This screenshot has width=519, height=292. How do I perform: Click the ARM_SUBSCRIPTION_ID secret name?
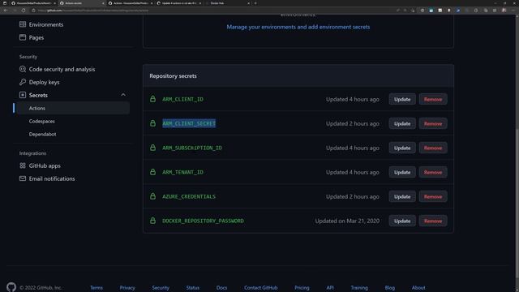tap(192, 148)
